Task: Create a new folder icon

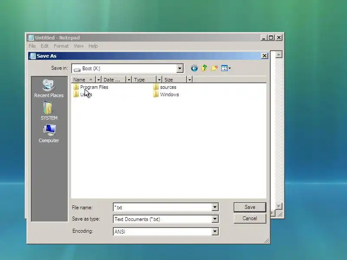Action: [x=214, y=68]
